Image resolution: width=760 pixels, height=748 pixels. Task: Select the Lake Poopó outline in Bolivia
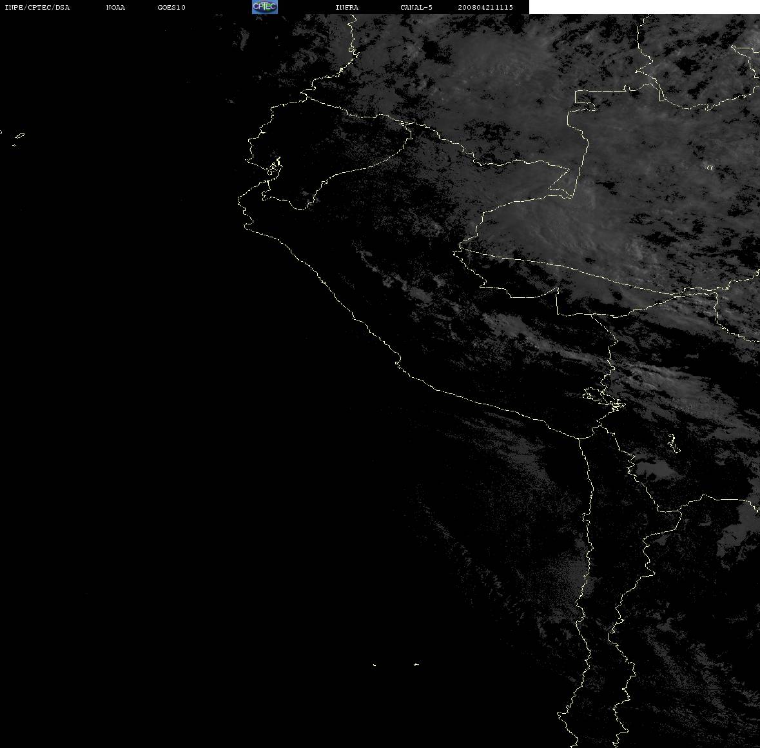(x=673, y=442)
